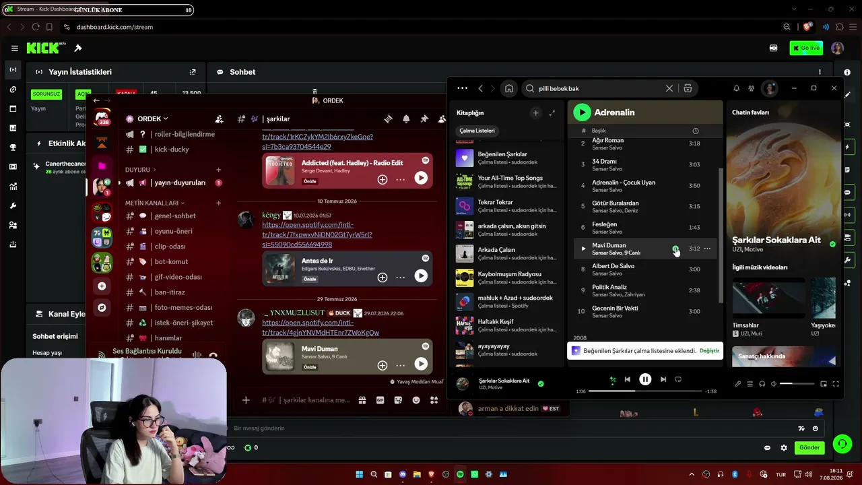The image size is (862, 485).
Task: Mute Spotify volume speaker icon
Action: point(774,384)
